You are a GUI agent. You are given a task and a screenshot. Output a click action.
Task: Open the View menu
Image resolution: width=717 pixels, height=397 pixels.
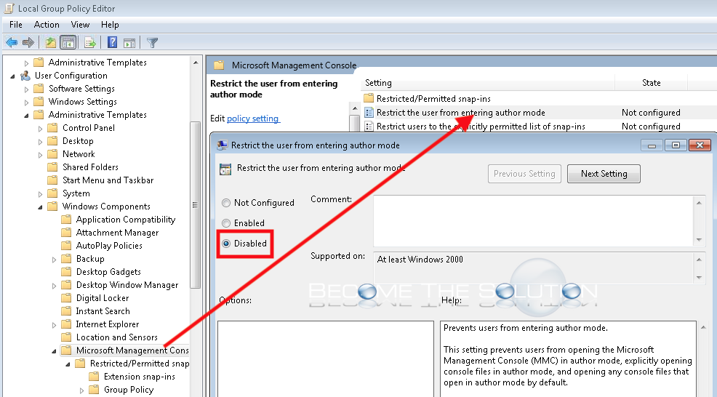pyautogui.click(x=80, y=25)
